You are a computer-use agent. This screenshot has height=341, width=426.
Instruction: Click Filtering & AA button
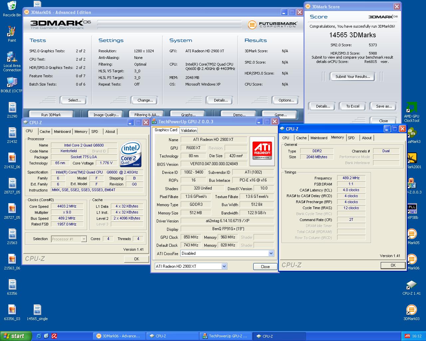tap(147, 115)
